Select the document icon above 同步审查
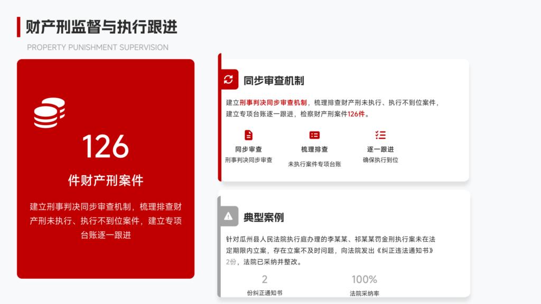541x304 pixels. 248,135
